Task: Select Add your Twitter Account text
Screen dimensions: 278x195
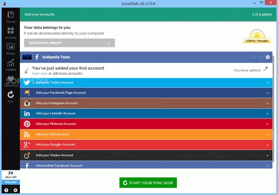Action: pos(54,82)
